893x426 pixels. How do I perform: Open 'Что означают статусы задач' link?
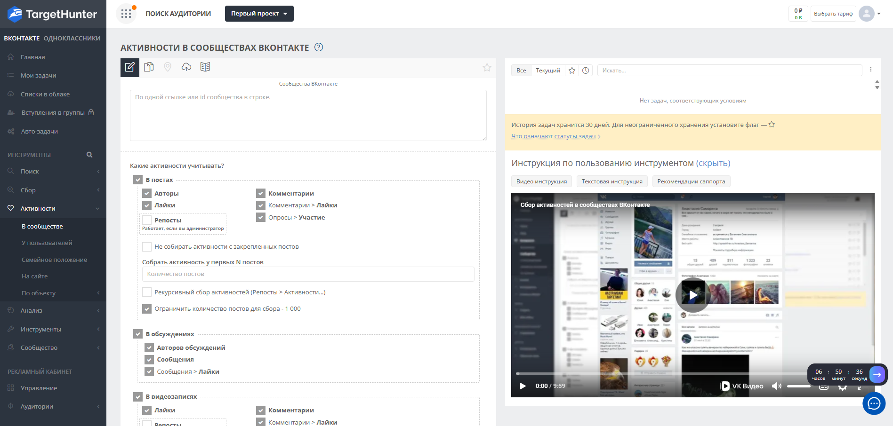click(x=554, y=136)
